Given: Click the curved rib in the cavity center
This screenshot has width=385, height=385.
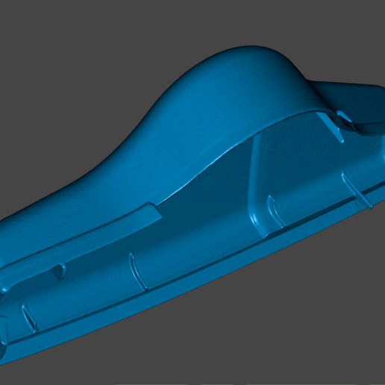Looking at the screenshot, I should (138, 271).
